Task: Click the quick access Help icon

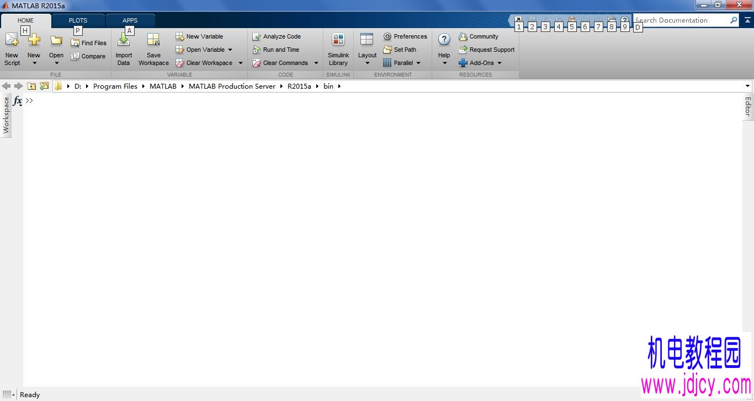Action: (x=625, y=20)
